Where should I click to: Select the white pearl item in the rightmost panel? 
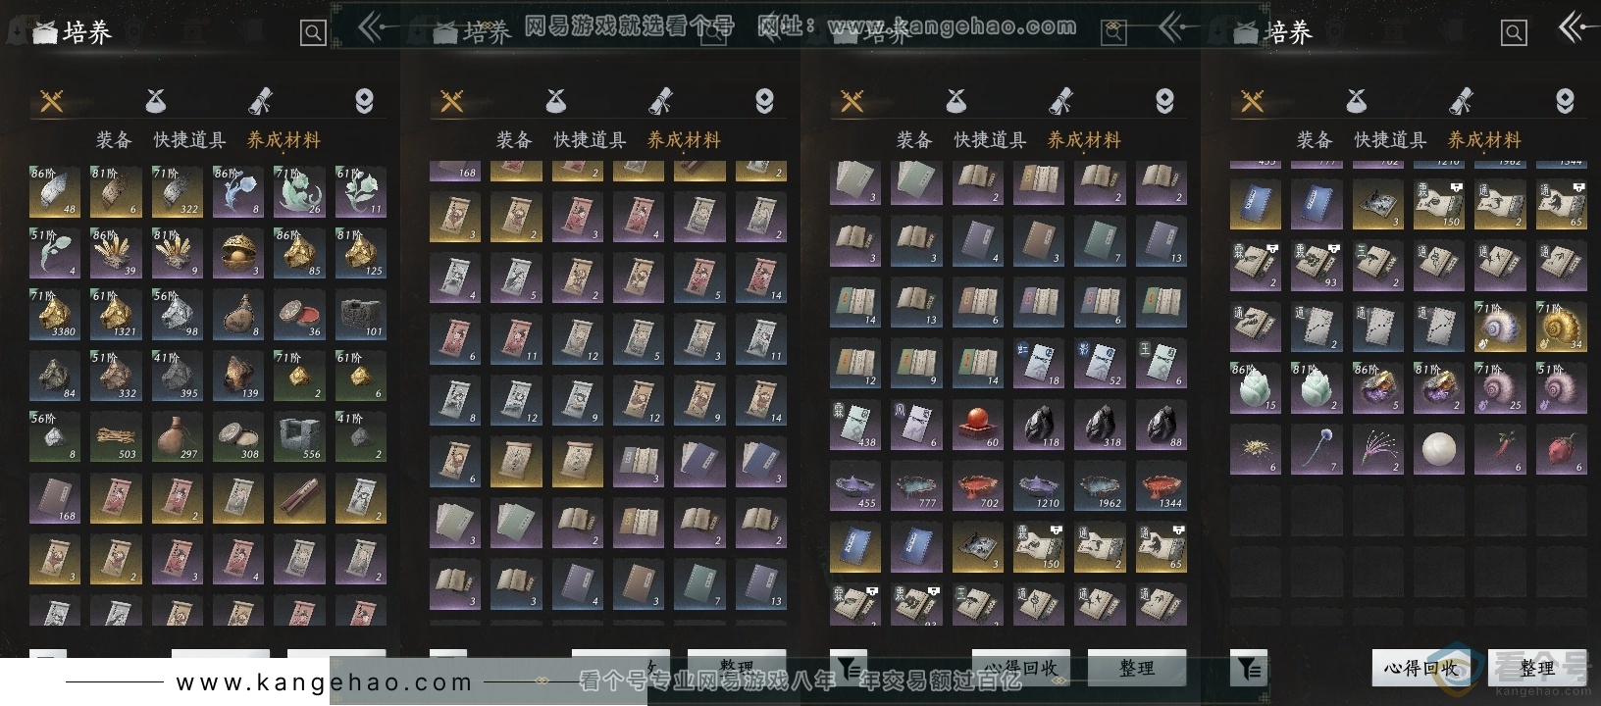coord(1439,449)
